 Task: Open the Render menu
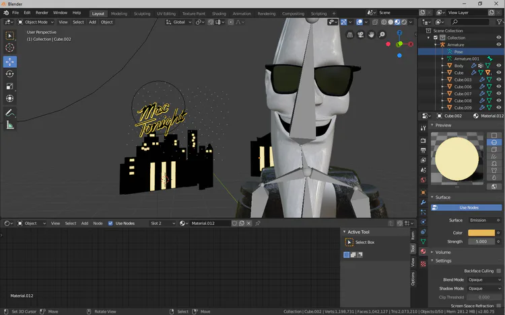42,13
